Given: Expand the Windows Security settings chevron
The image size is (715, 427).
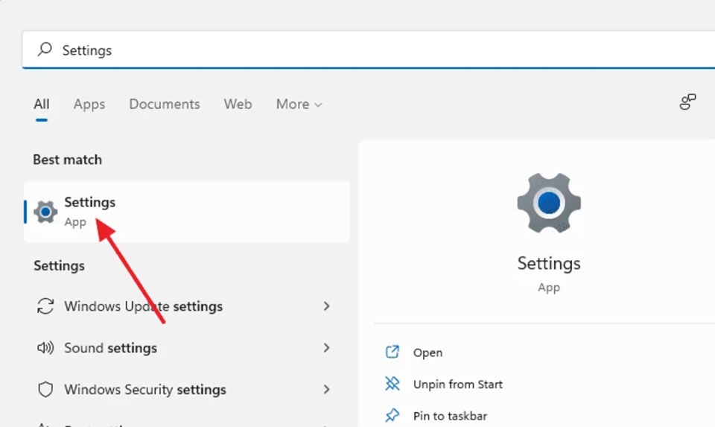Looking at the screenshot, I should click(x=326, y=390).
